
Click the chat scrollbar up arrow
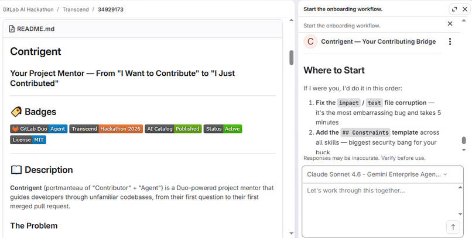pyautogui.click(x=464, y=20)
